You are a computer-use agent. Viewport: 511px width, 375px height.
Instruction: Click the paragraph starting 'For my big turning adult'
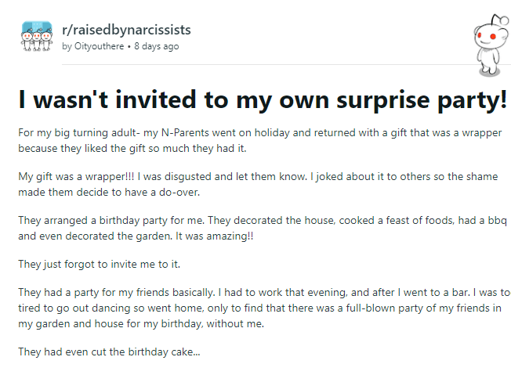point(260,140)
